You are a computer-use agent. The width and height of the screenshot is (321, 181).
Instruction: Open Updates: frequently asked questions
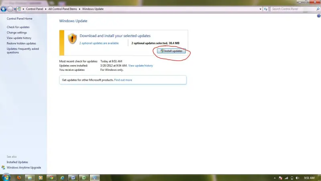click(23, 51)
